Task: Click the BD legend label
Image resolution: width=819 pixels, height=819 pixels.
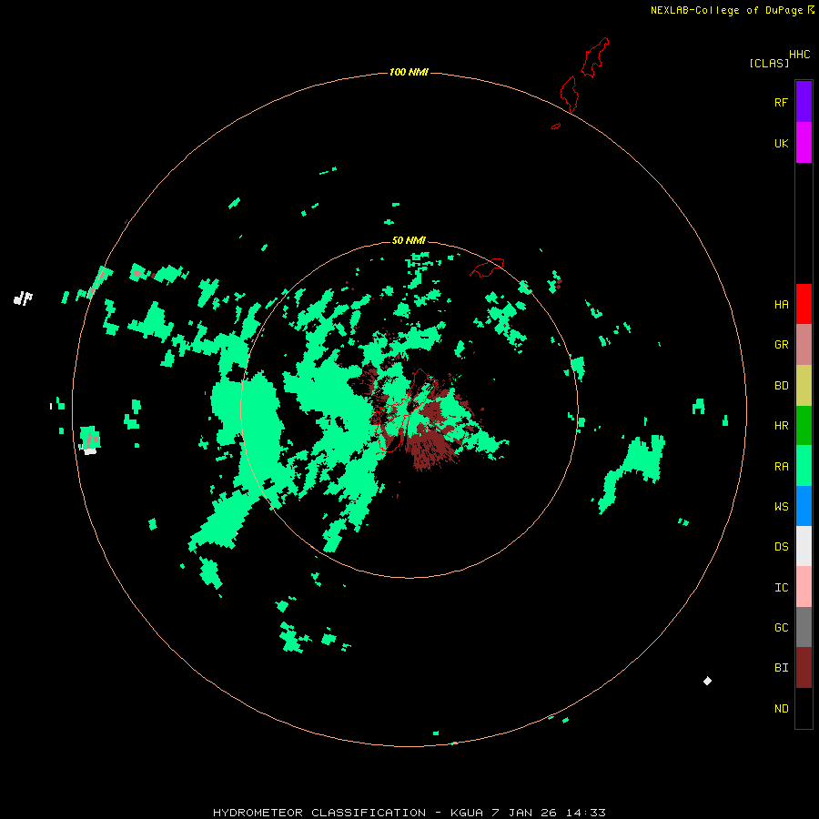Action: (x=781, y=386)
